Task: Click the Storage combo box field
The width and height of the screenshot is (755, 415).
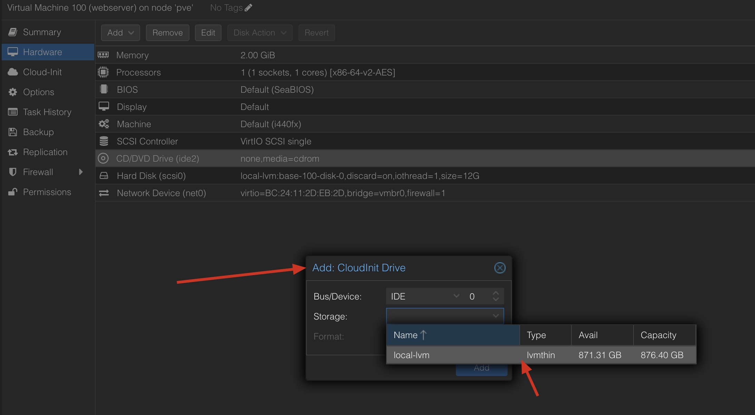Action: coord(445,316)
